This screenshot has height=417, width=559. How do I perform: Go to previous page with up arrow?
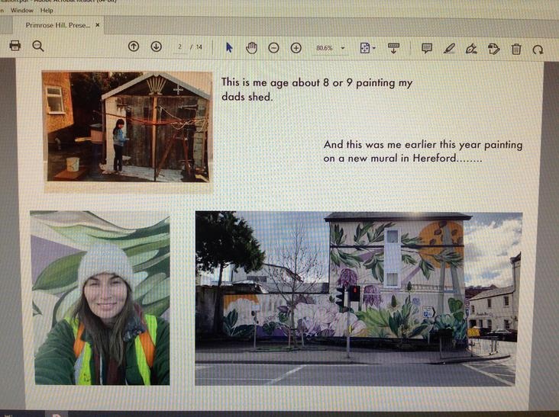coord(134,47)
